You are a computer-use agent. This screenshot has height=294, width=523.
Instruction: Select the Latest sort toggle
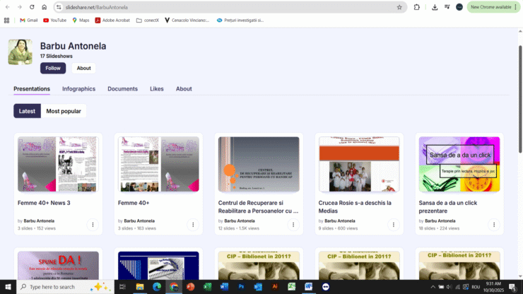coord(27,111)
